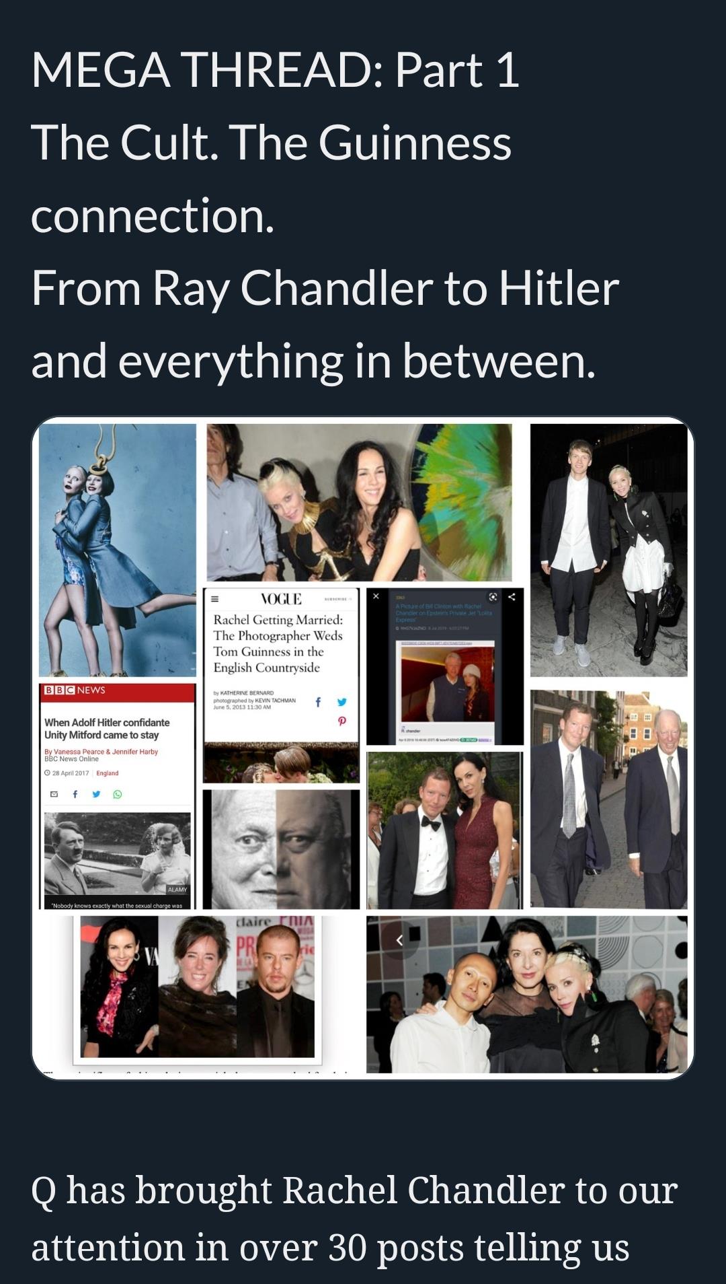Tap the lens search icon in dark viewer
This screenshot has width=726, height=1284.
[493, 597]
